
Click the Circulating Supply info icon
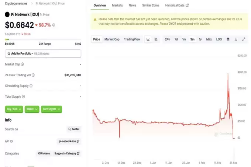pyautogui.click(x=31, y=86)
